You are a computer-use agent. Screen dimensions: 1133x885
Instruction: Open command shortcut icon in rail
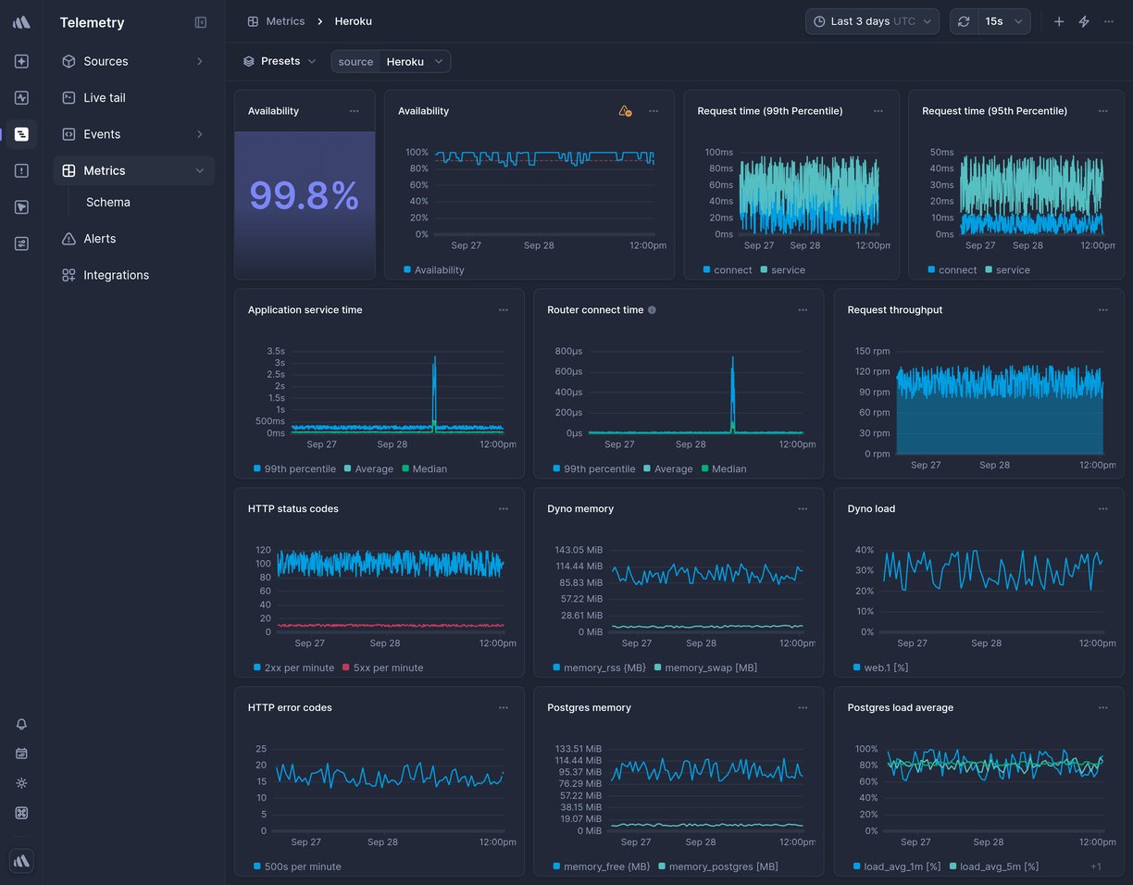pyautogui.click(x=21, y=813)
